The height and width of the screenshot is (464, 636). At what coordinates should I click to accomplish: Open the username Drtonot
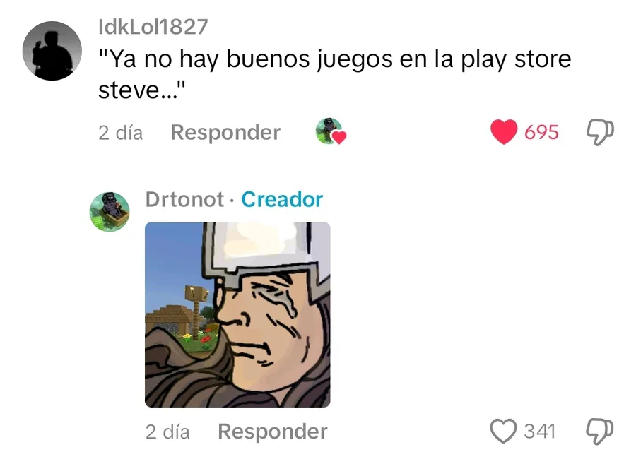point(184,199)
